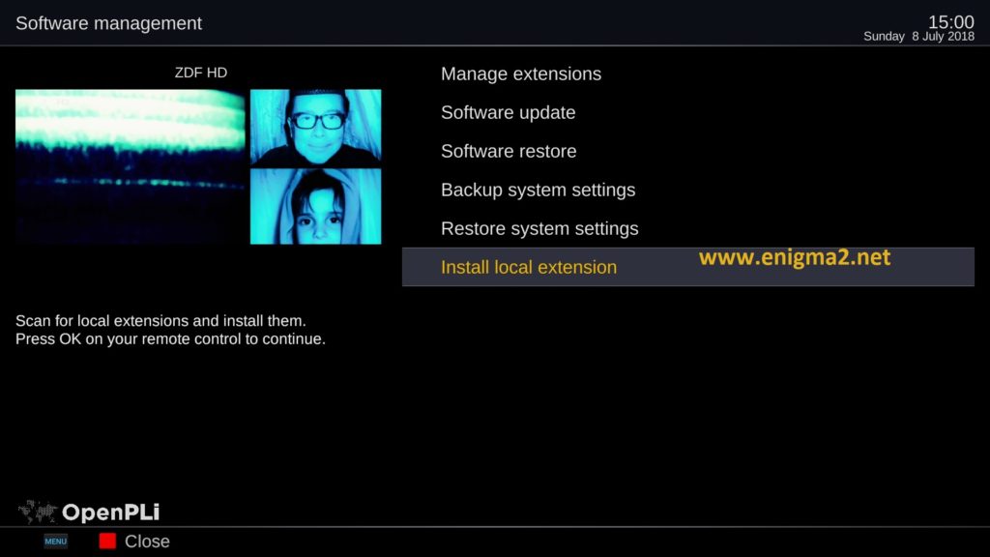Image resolution: width=990 pixels, height=557 pixels.
Task: Select "Restore system settings"
Action: click(x=539, y=228)
